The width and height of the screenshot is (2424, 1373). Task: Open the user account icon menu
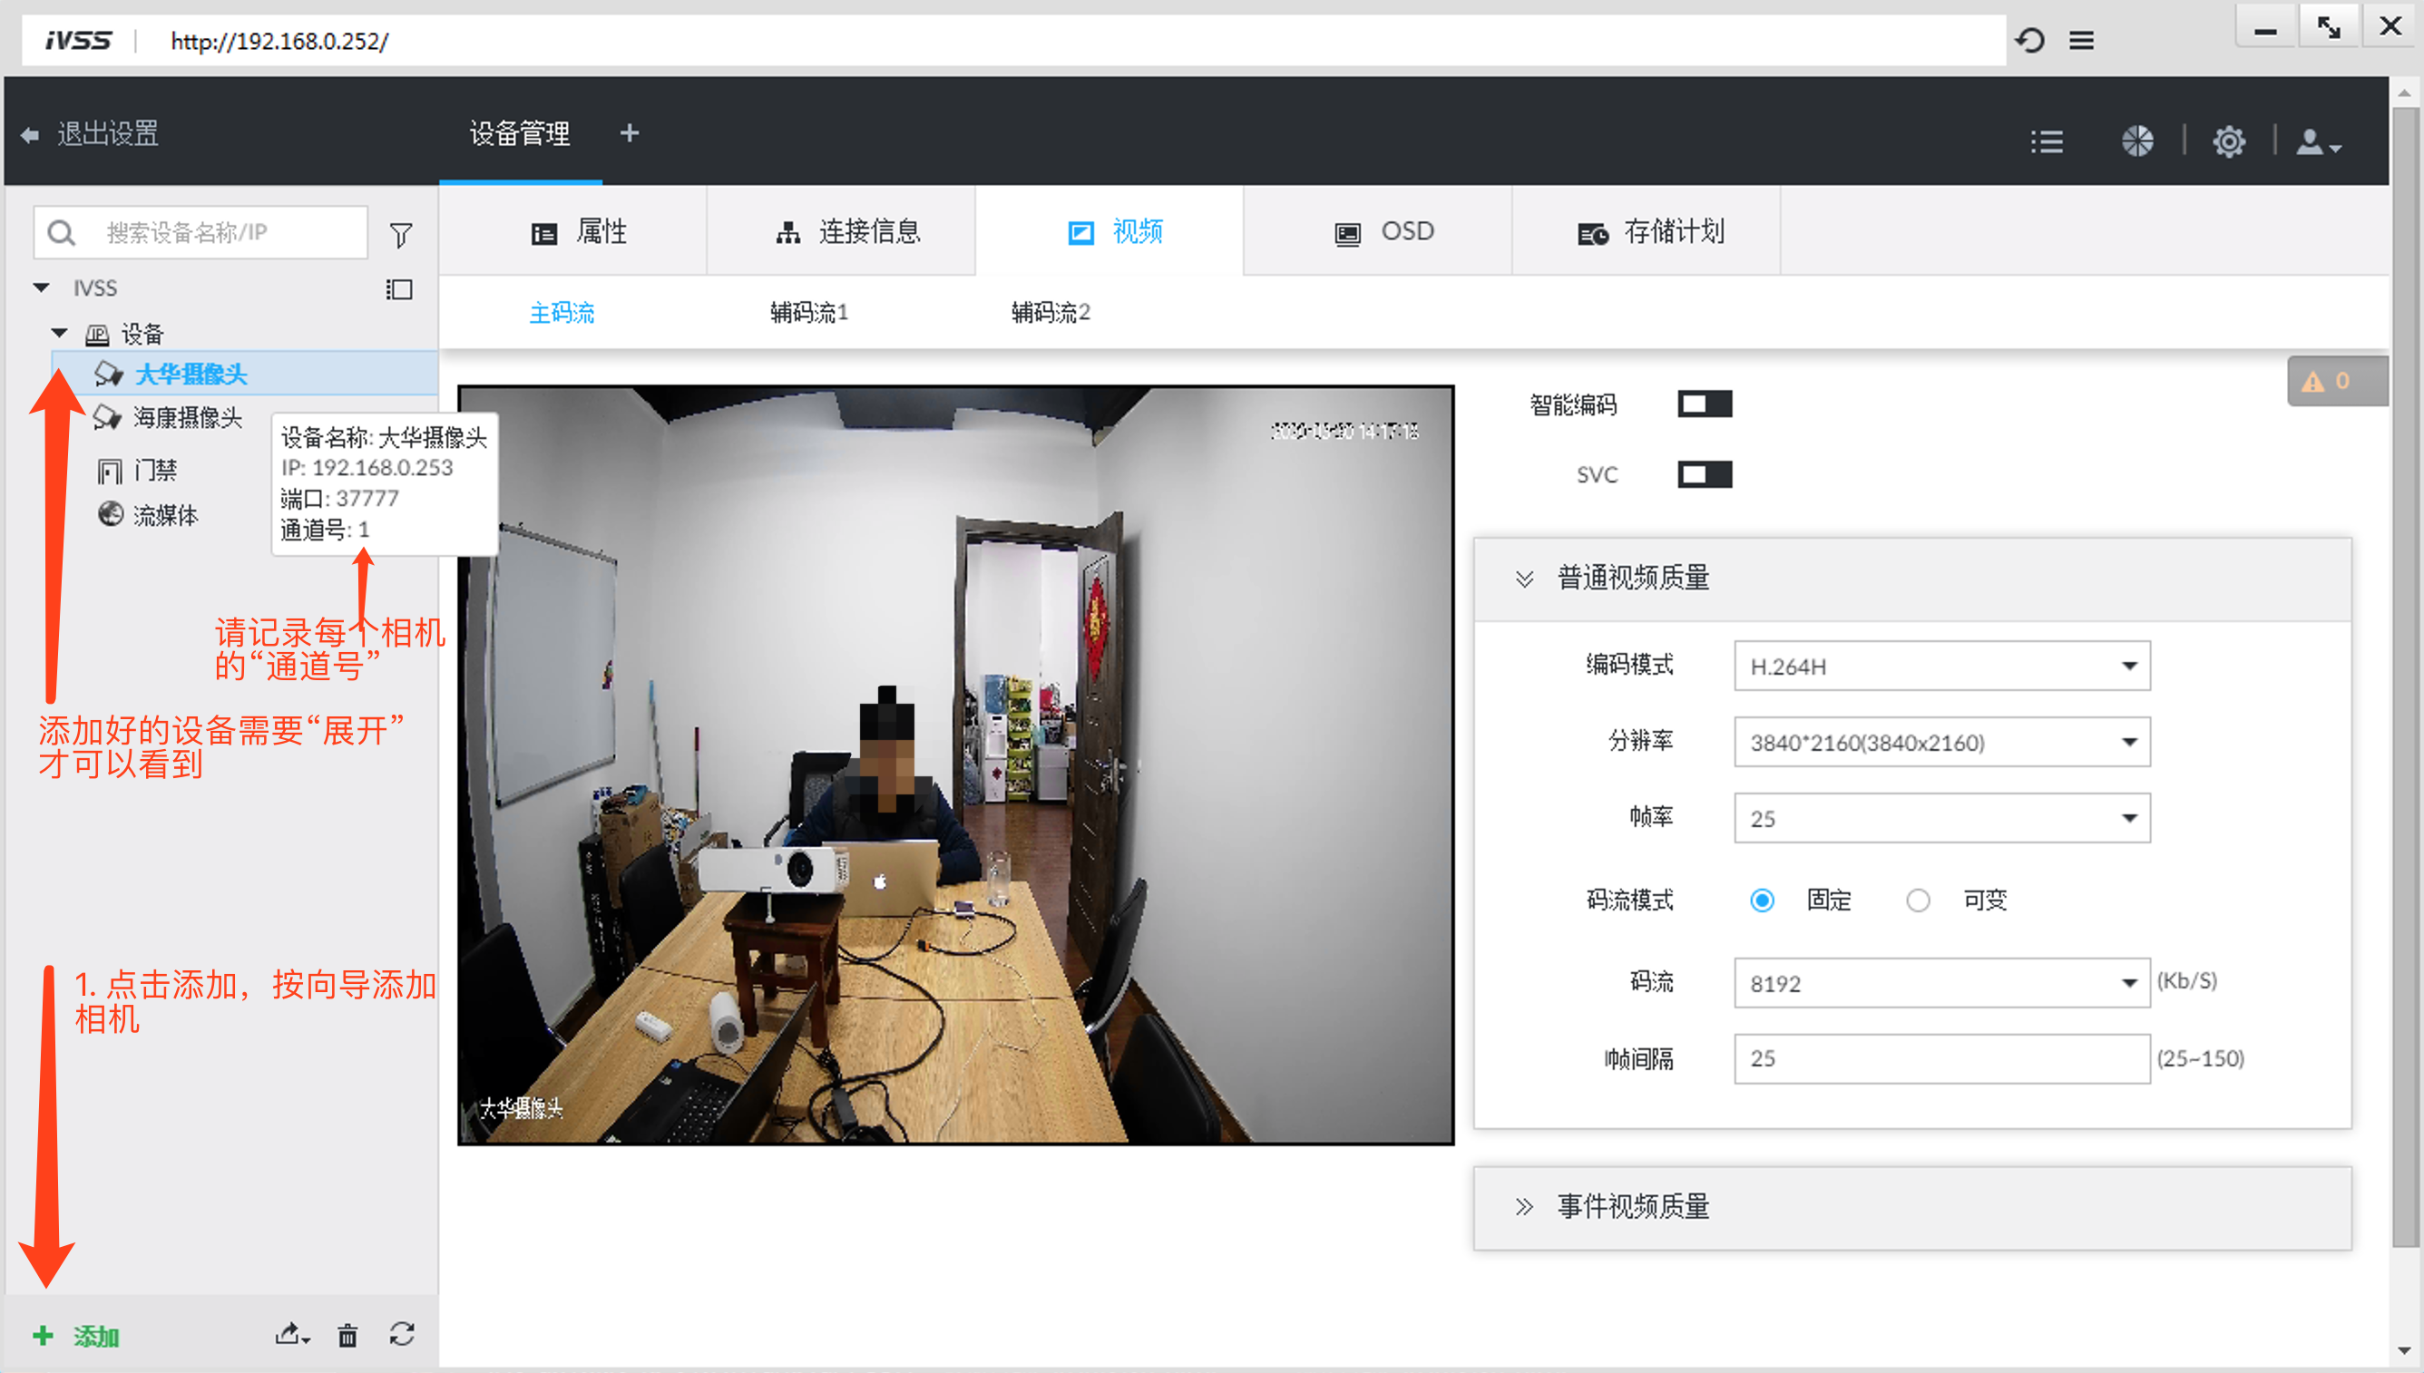point(2316,142)
